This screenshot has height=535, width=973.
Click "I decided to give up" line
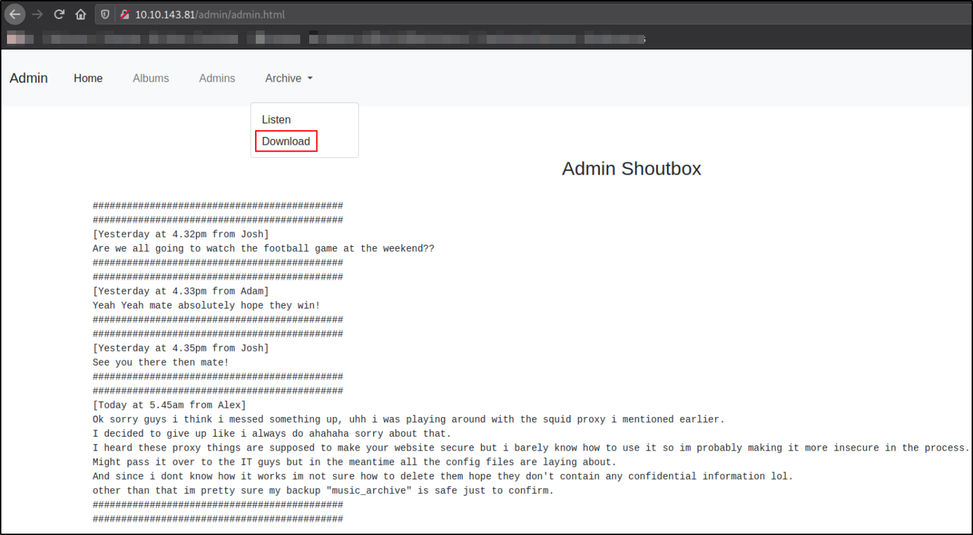point(272,433)
